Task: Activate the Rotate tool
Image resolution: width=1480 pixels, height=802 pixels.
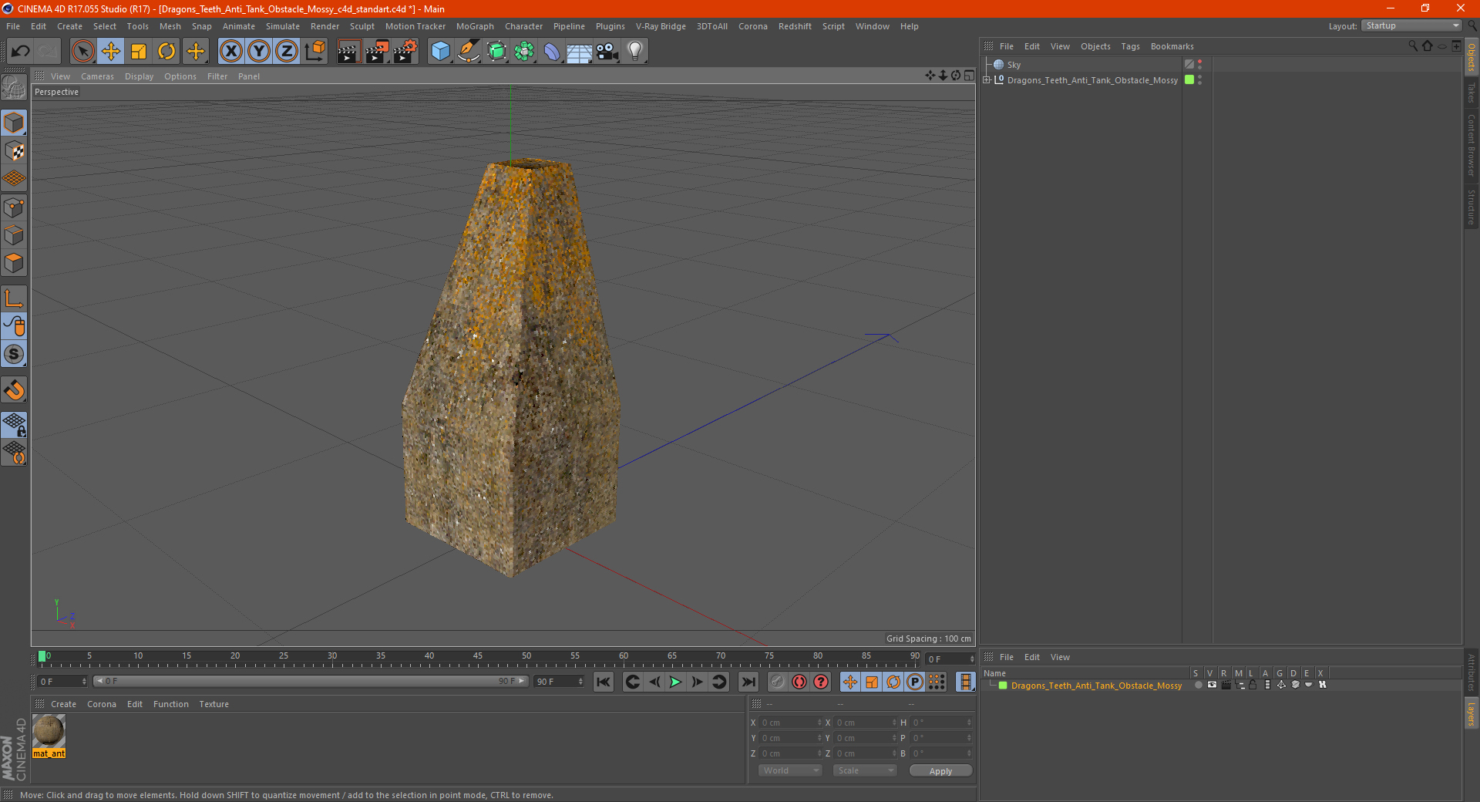Action: [x=166, y=52]
